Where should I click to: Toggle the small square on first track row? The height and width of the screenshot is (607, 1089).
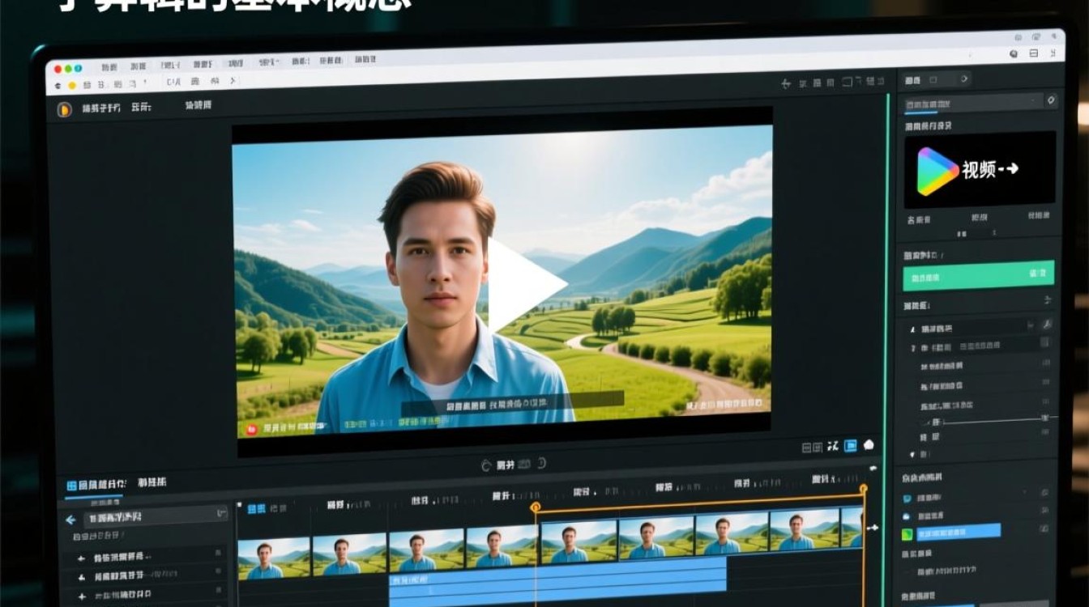pos(217,553)
